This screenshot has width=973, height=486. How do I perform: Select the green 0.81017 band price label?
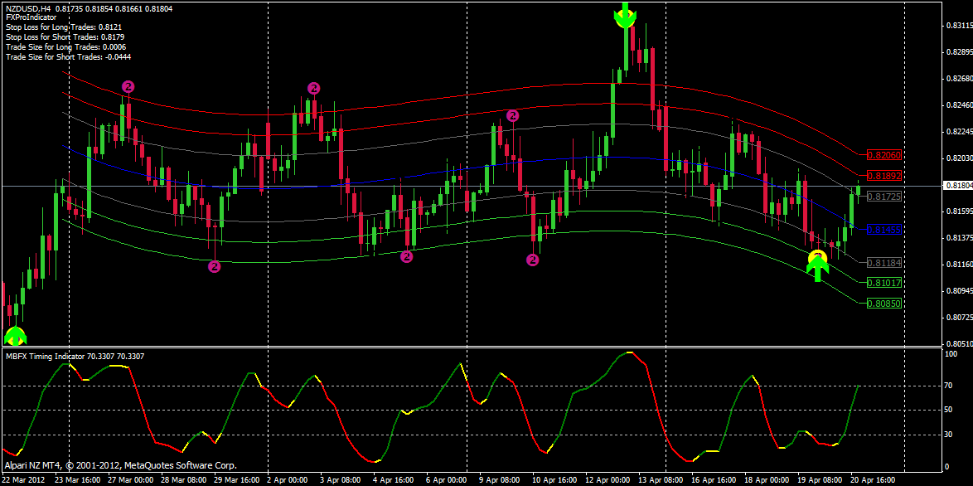(x=883, y=283)
